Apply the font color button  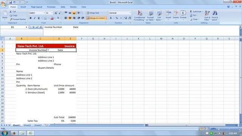tap(58, 18)
